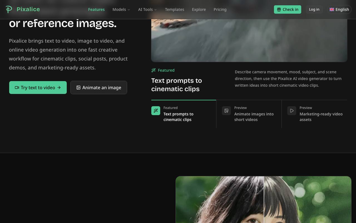
Task: Select the Animate images into short videos tab
Action: 249,114
